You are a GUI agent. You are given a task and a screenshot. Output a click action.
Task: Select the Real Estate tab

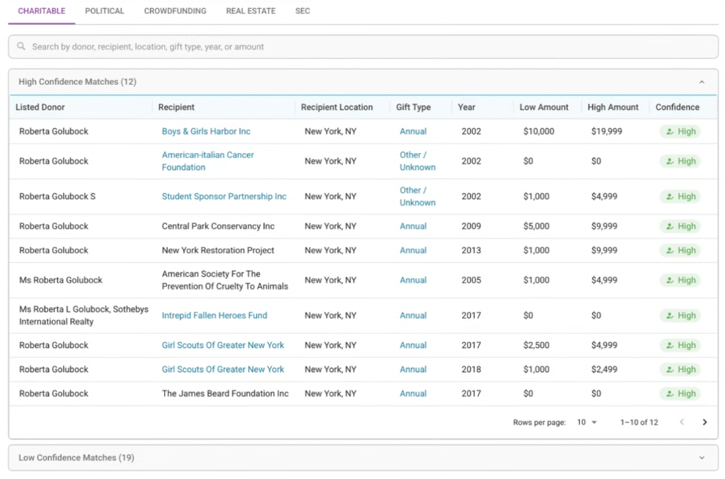(x=250, y=11)
